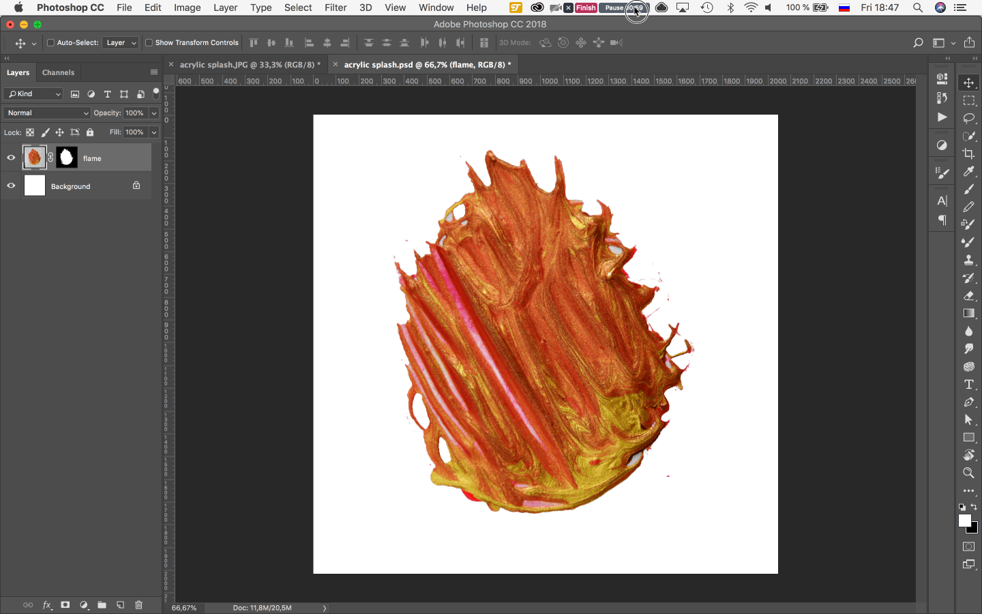Enable Show Transform Controls checkbox

click(149, 42)
